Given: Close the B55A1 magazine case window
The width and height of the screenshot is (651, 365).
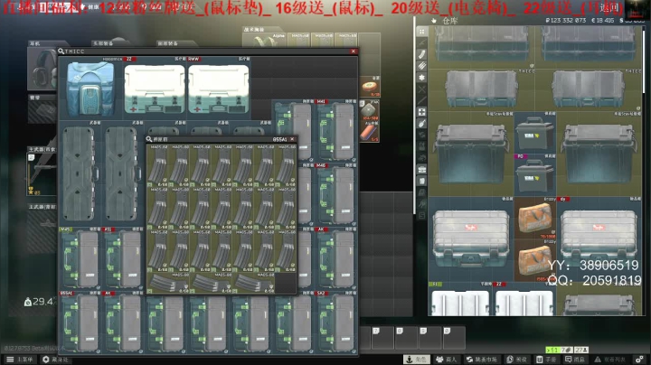Looking at the screenshot, I should coord(292,139).
